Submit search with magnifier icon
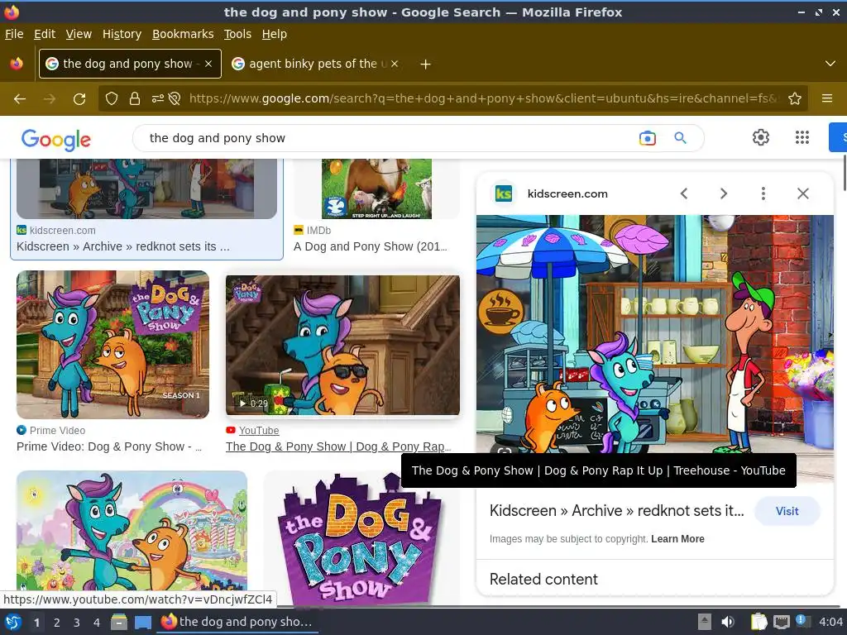This screenshot has width=847, height=635. pyautogui.click(x=680, y=138)
